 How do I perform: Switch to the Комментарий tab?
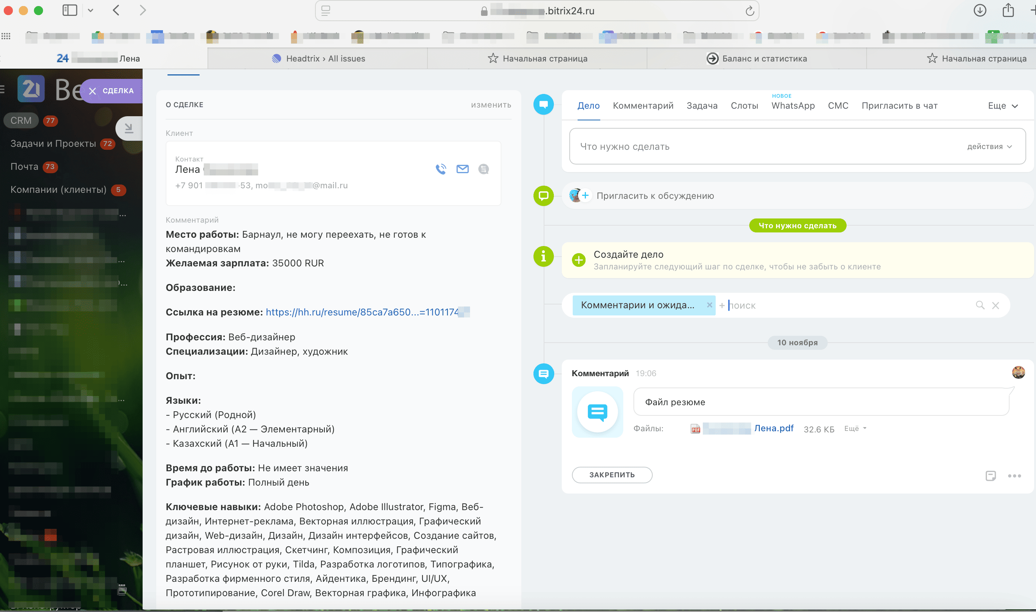[643, 106]
